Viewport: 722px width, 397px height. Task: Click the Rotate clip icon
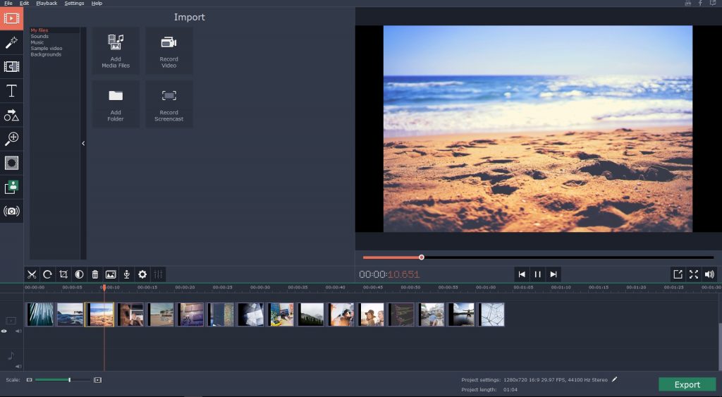(x=47, y=274)
